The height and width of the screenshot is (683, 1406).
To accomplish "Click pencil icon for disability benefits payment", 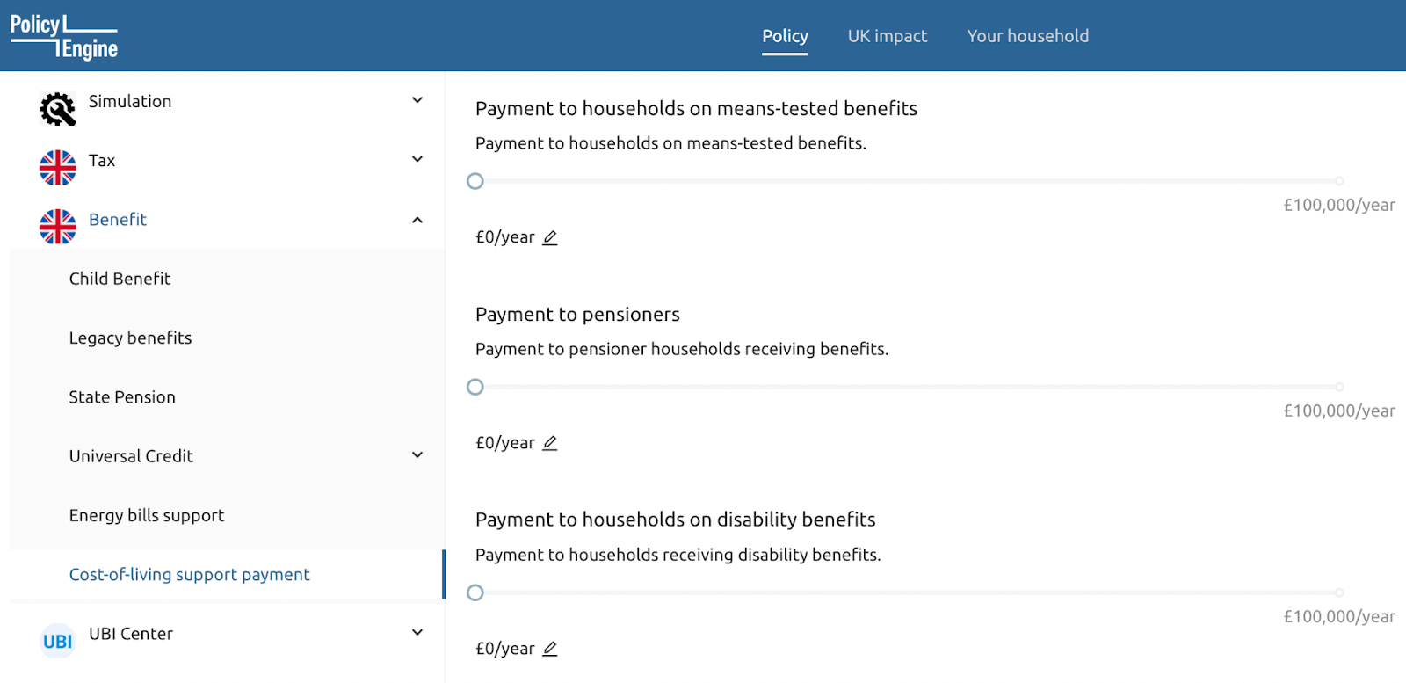I will 550,649.
